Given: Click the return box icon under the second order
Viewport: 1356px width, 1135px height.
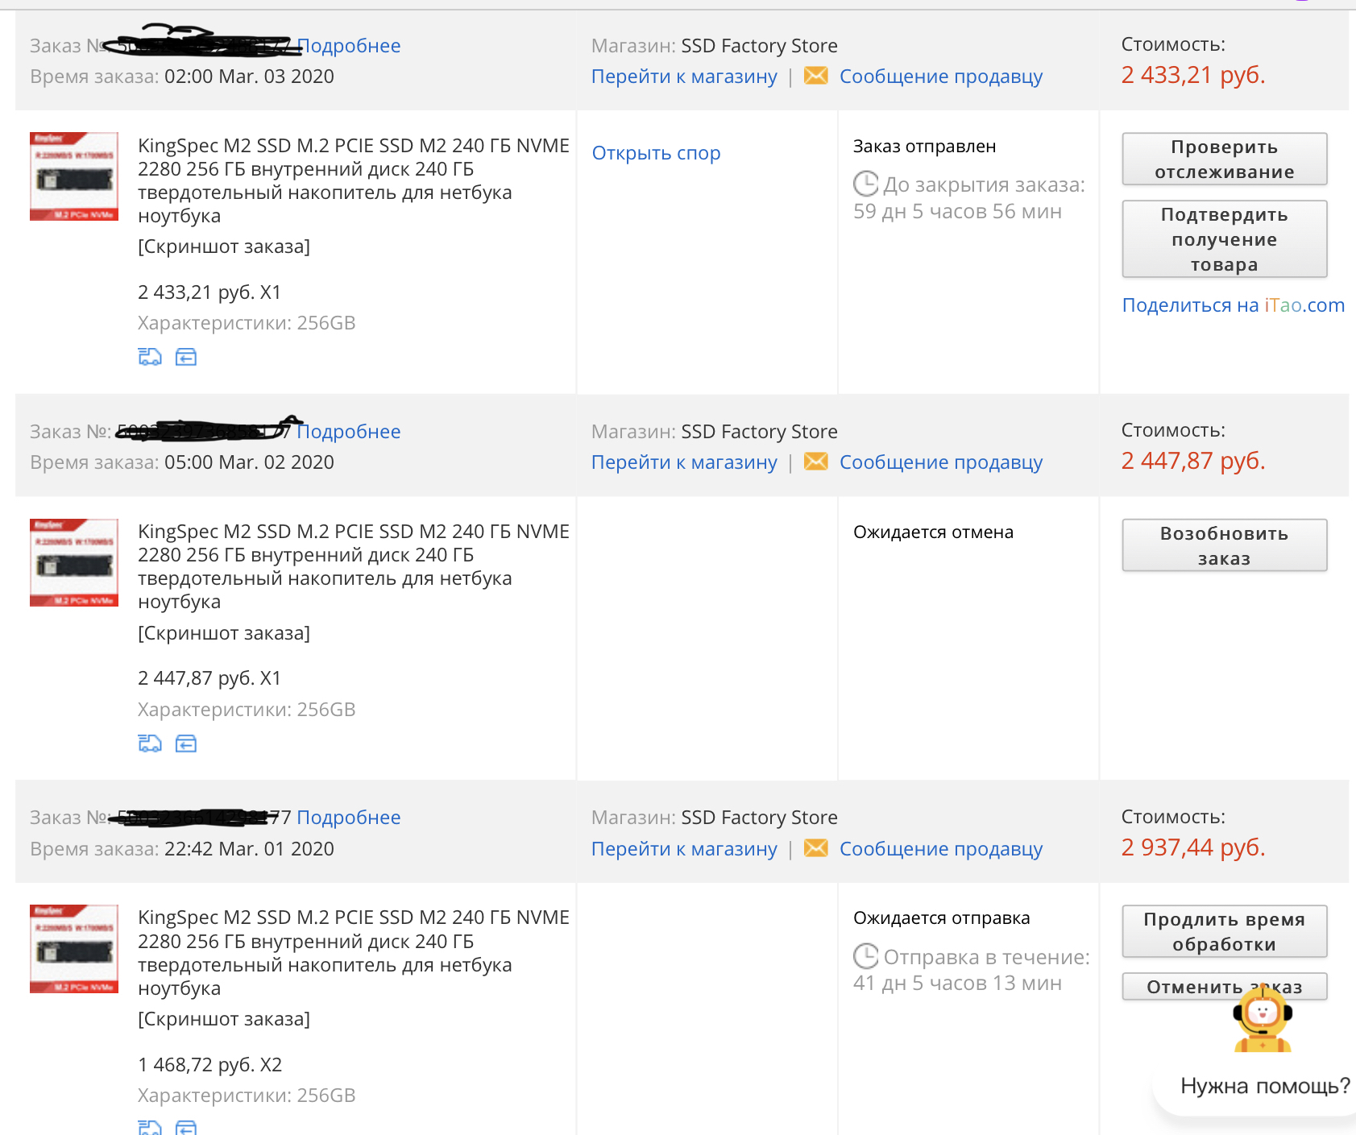Looking at the screenshot, I should [x=186, y=744].
